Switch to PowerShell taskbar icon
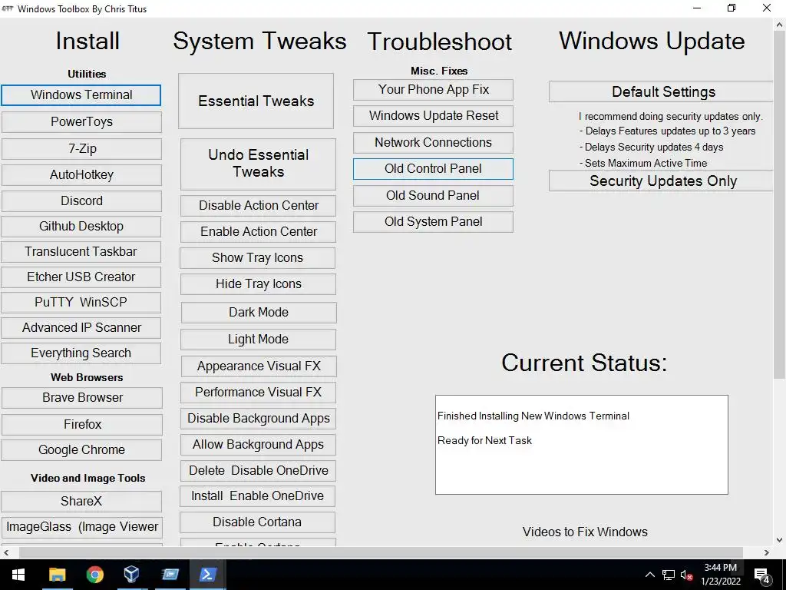The width and height of the screenshot is (786, 590). point(207,575)
